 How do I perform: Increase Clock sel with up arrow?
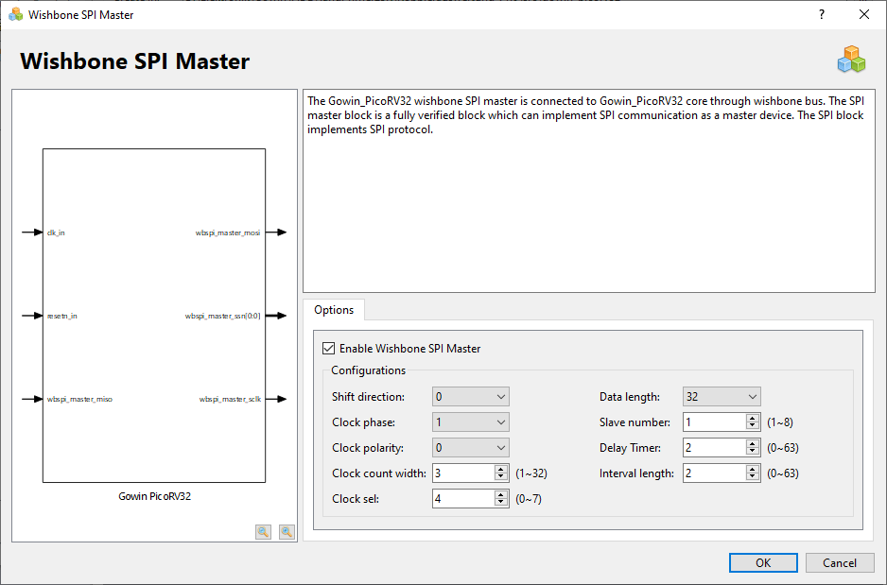coord(500,494)
